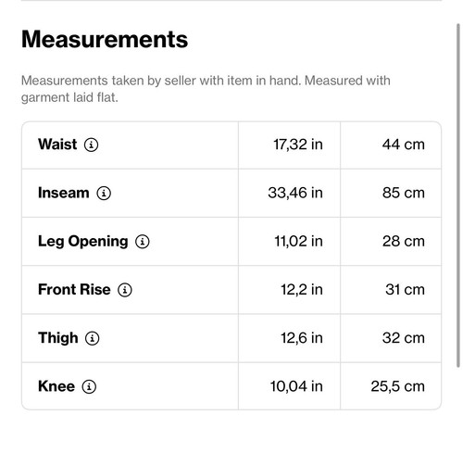
Task: Show the Knee info icon details
Action: 89,386
